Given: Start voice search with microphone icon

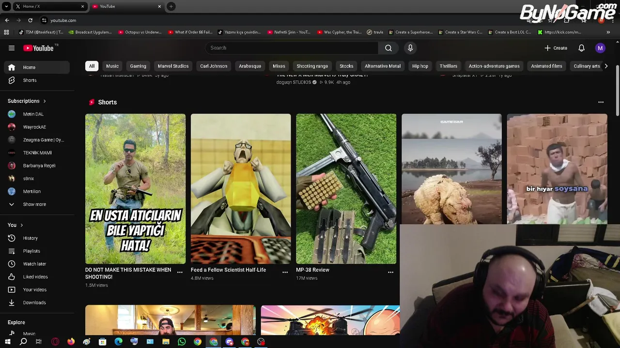Looking at the screenshot, I should pos(410,48).
